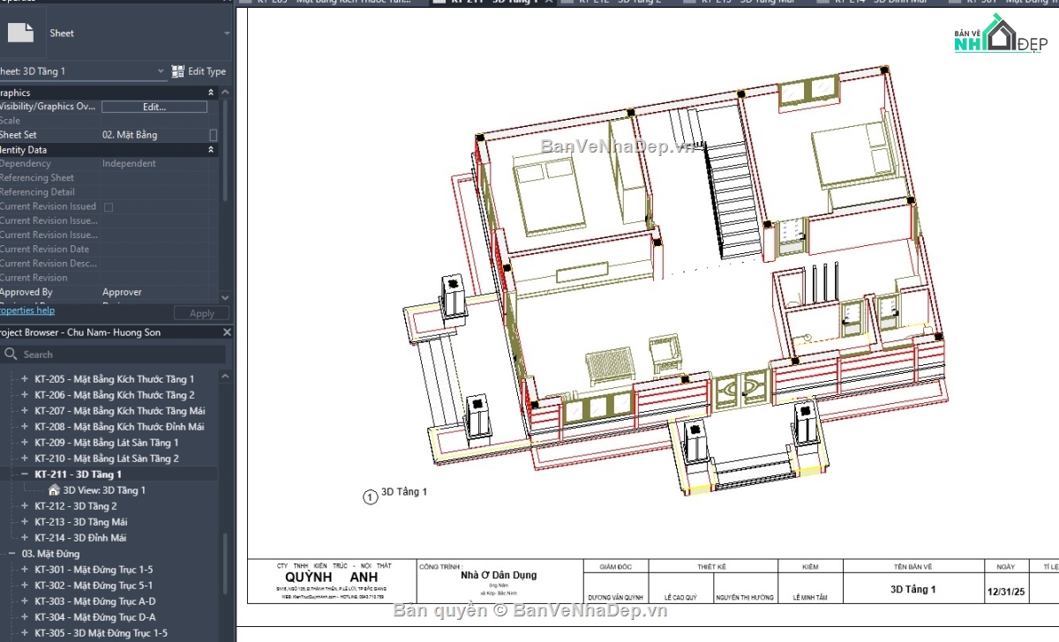Click 'LÊ MINH TÂM' in the title block
This screenshot has width=1059, height=642.
tap(811, 597)
